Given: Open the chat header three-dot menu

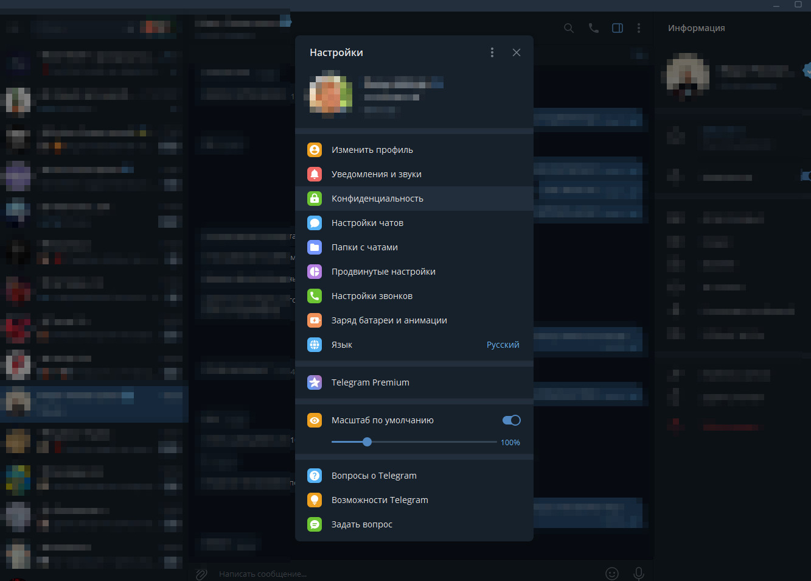Looking at the screenshot, I should pyautogui.click(x=638, y=28).
